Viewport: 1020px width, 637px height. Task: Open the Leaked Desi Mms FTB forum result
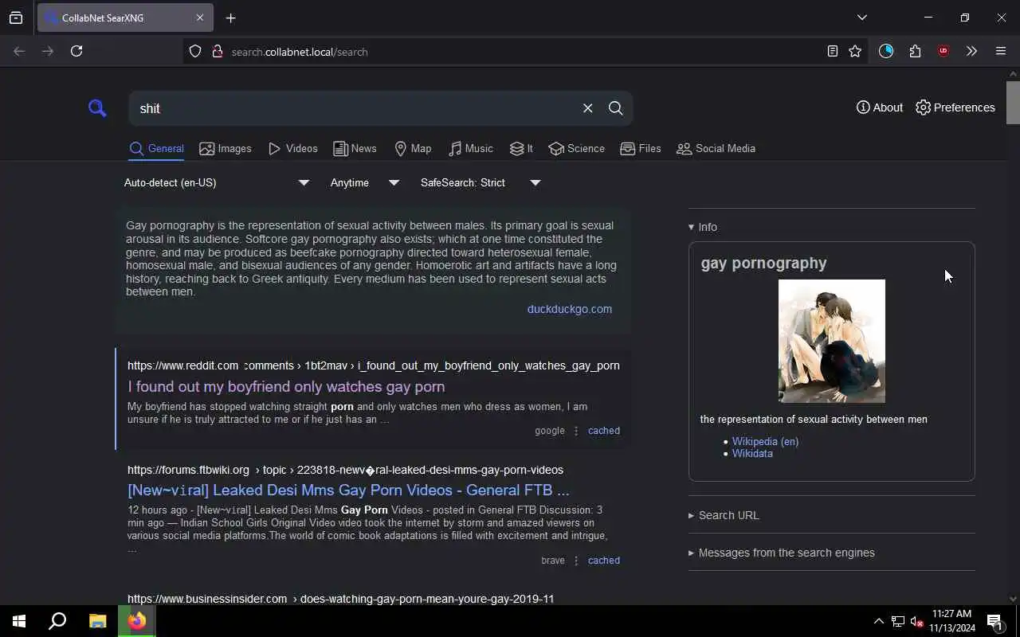pos(348,490)
